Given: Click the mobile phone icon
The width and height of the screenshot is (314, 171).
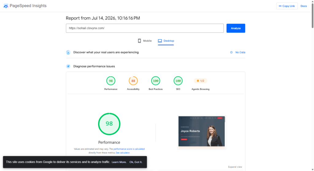Looking at the screenshot, I should click(x=140, y=41).
